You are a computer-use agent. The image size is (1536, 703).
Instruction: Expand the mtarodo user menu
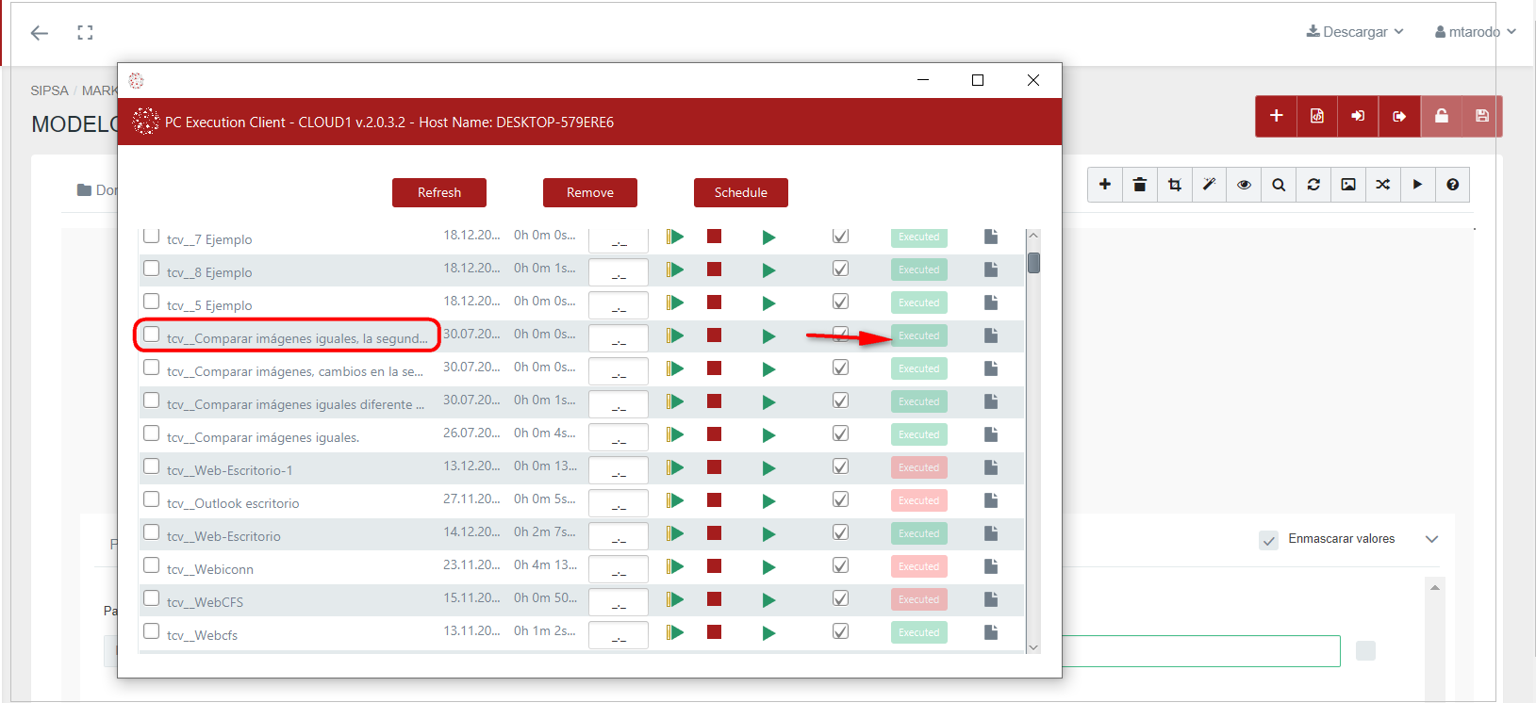[1475, 32]
